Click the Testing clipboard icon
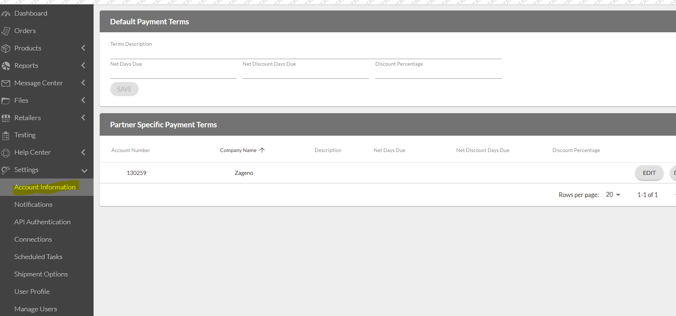The image size is (676, 316). click(6, 135)
